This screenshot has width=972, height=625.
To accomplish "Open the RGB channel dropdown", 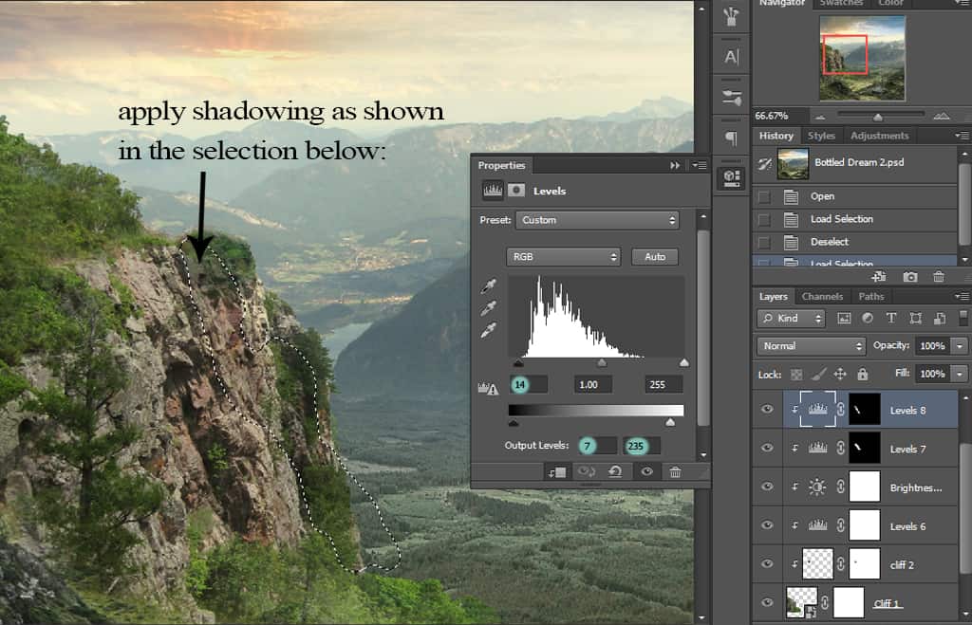I will 563,257.
